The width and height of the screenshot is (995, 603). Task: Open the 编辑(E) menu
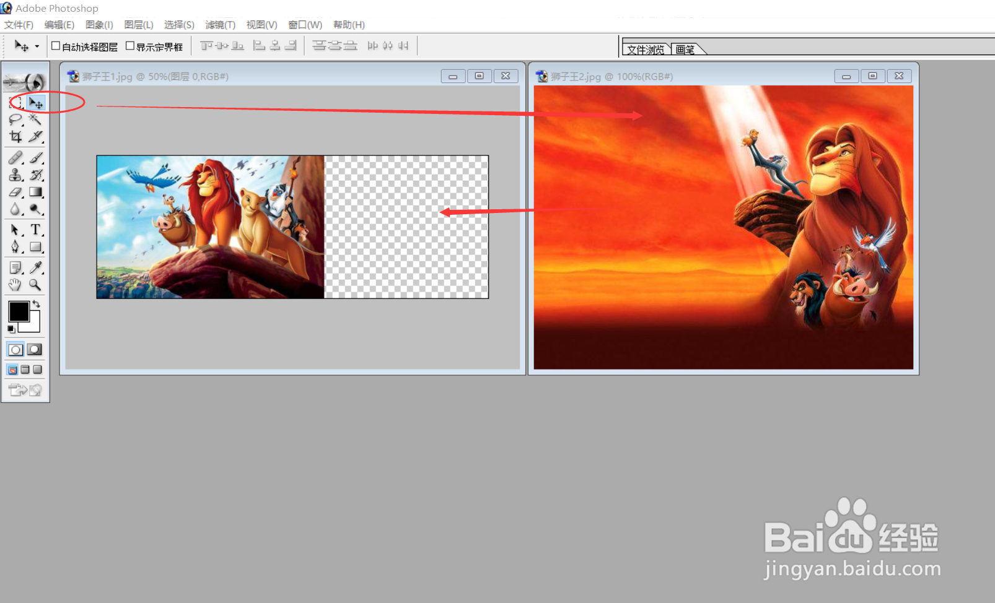point(59,25)
